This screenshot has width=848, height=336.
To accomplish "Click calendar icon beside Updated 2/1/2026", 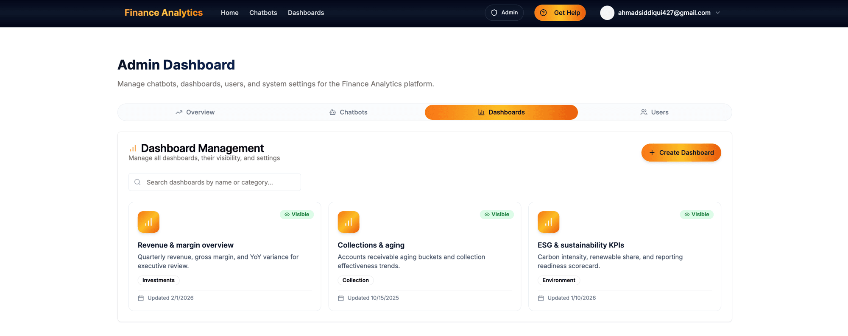I will click(141, 298).
